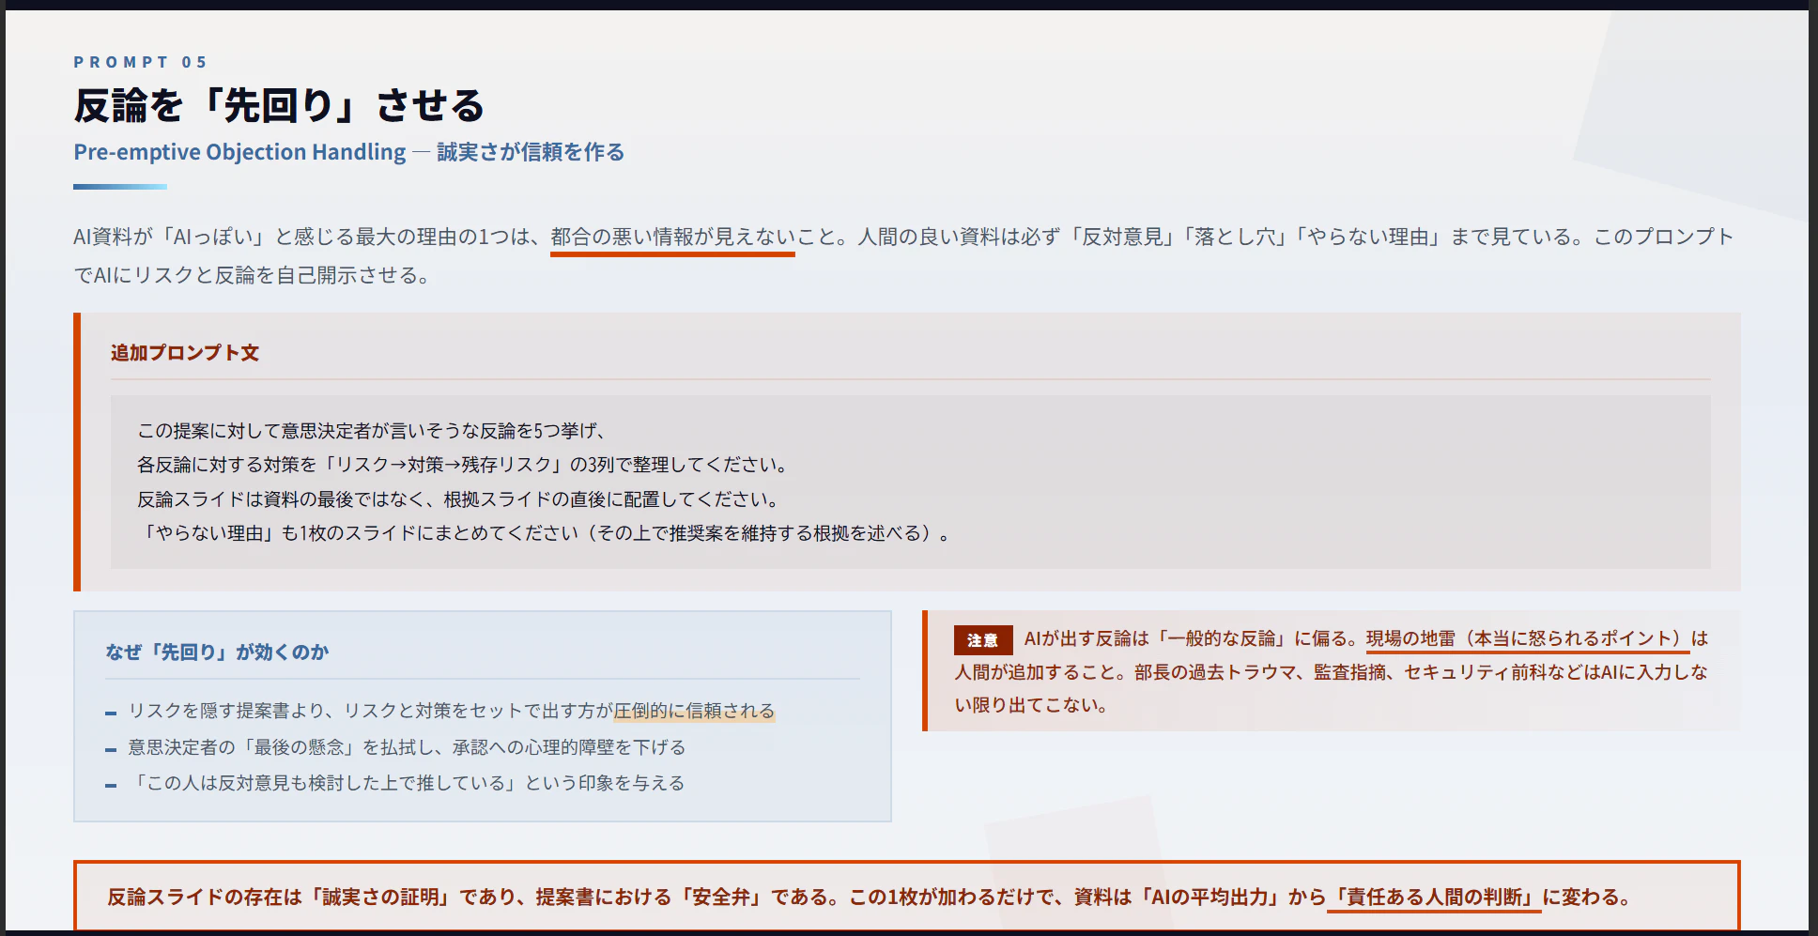This screenshot has width=1818, height=936.
Task: Click underlined text 現場の地雷（本当に怒られるポイント）
Action: 1528,638
